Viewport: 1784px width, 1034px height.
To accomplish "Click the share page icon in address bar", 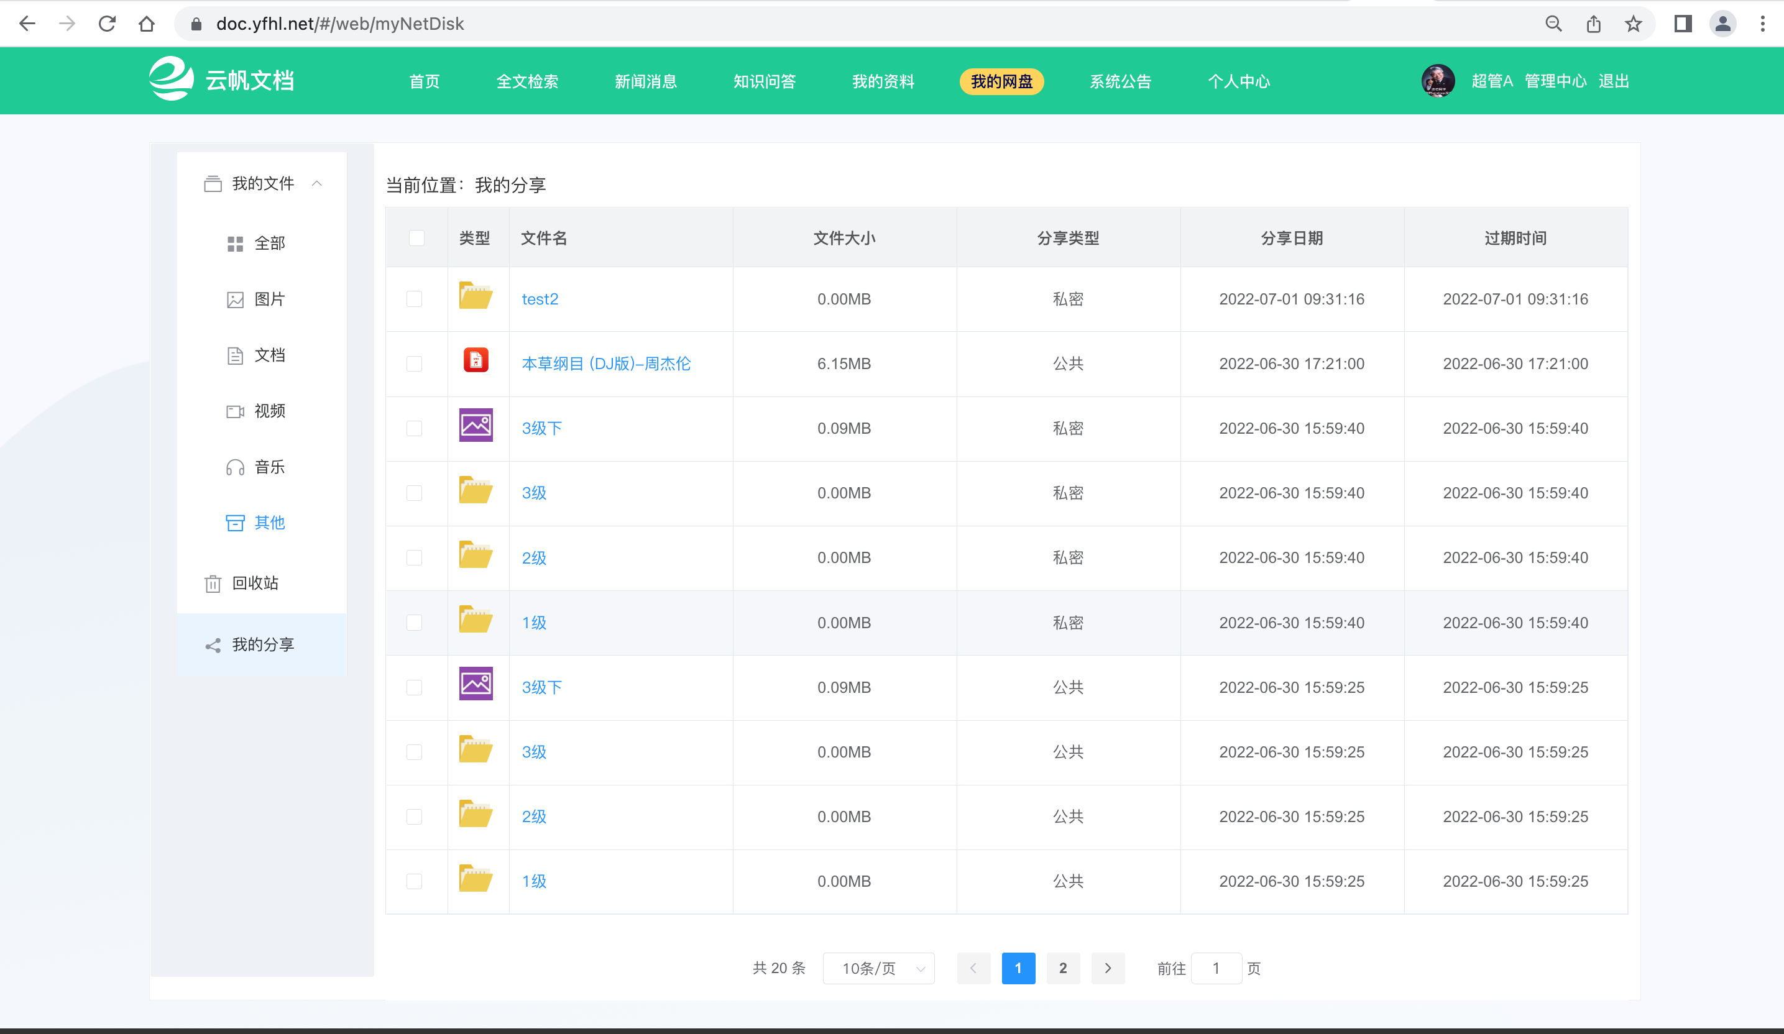I will pyautogui.click(x=1594, y=24).
